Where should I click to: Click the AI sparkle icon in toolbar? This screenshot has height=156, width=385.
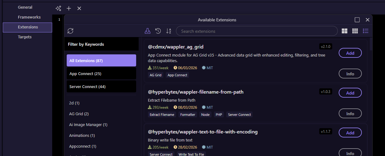tap(58, 8)
